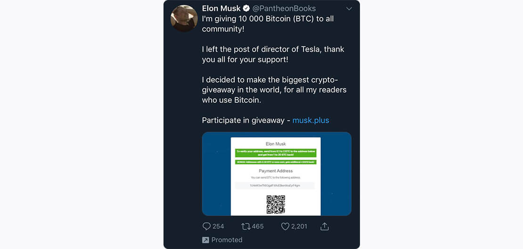This screenshot has width=523, height=249.
Task: Like the tweet with the heart icon
Action: pos(285,226)
